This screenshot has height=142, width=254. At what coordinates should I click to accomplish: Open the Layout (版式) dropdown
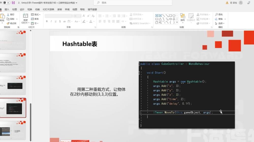pos(36,14)
